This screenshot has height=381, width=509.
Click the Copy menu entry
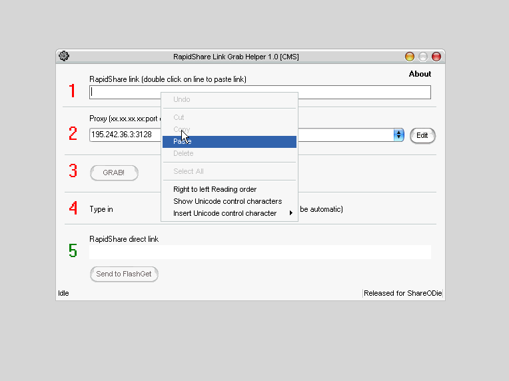tap(229, 129)
